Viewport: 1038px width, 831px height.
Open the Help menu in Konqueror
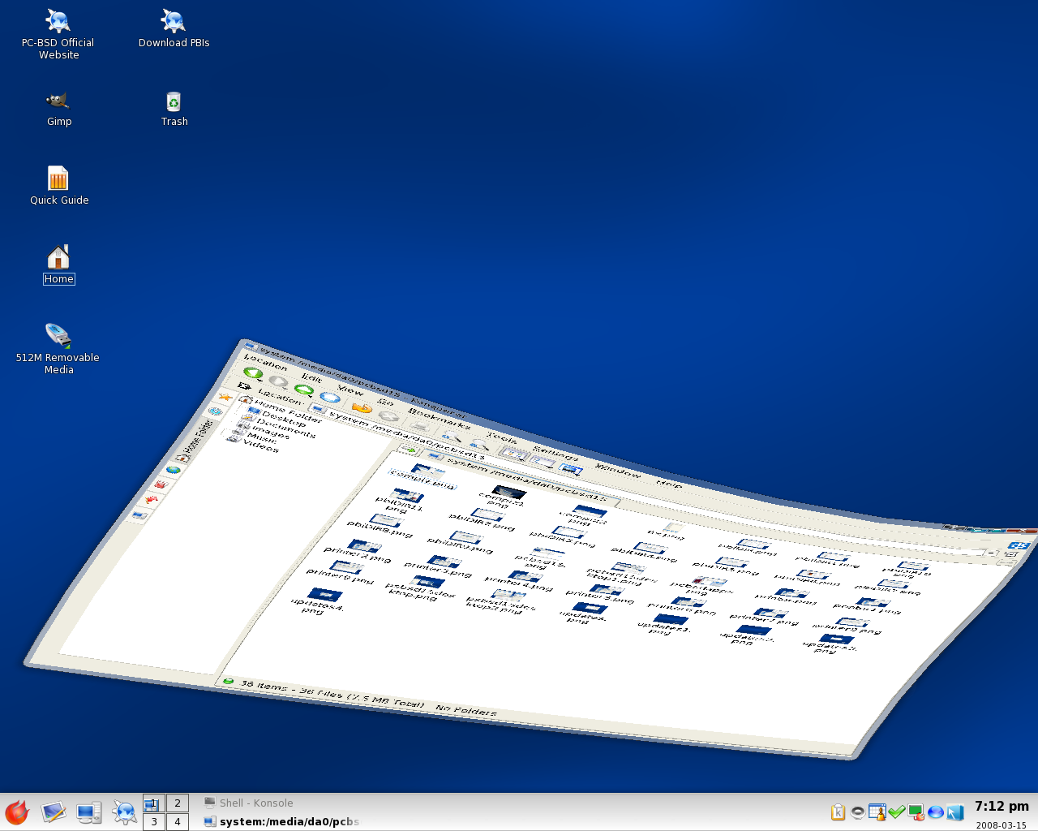[x=669, y=484]
